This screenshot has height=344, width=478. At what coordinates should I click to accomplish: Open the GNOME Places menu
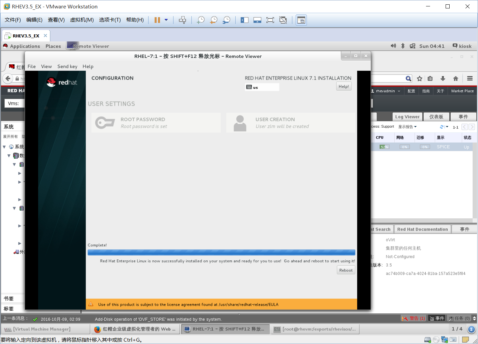[x=53, y=46]
